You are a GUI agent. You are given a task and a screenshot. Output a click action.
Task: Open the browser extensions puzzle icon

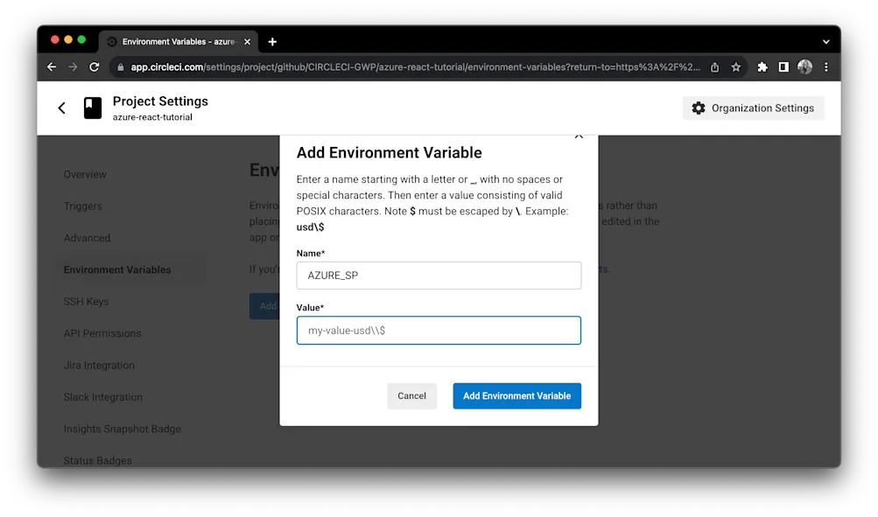762,66
